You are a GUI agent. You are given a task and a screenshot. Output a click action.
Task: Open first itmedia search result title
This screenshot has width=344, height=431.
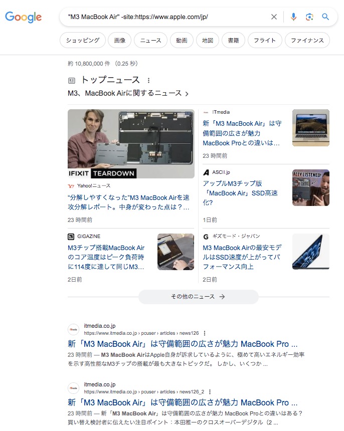[183, 344]
